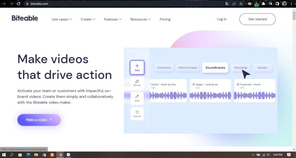Open the media control playlist icon

270,4
